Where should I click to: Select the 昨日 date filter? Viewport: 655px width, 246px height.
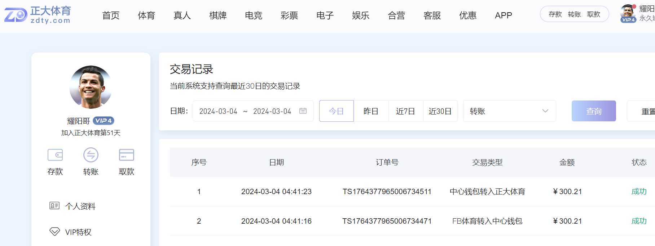pyautogui.click(x=371, y=111)
